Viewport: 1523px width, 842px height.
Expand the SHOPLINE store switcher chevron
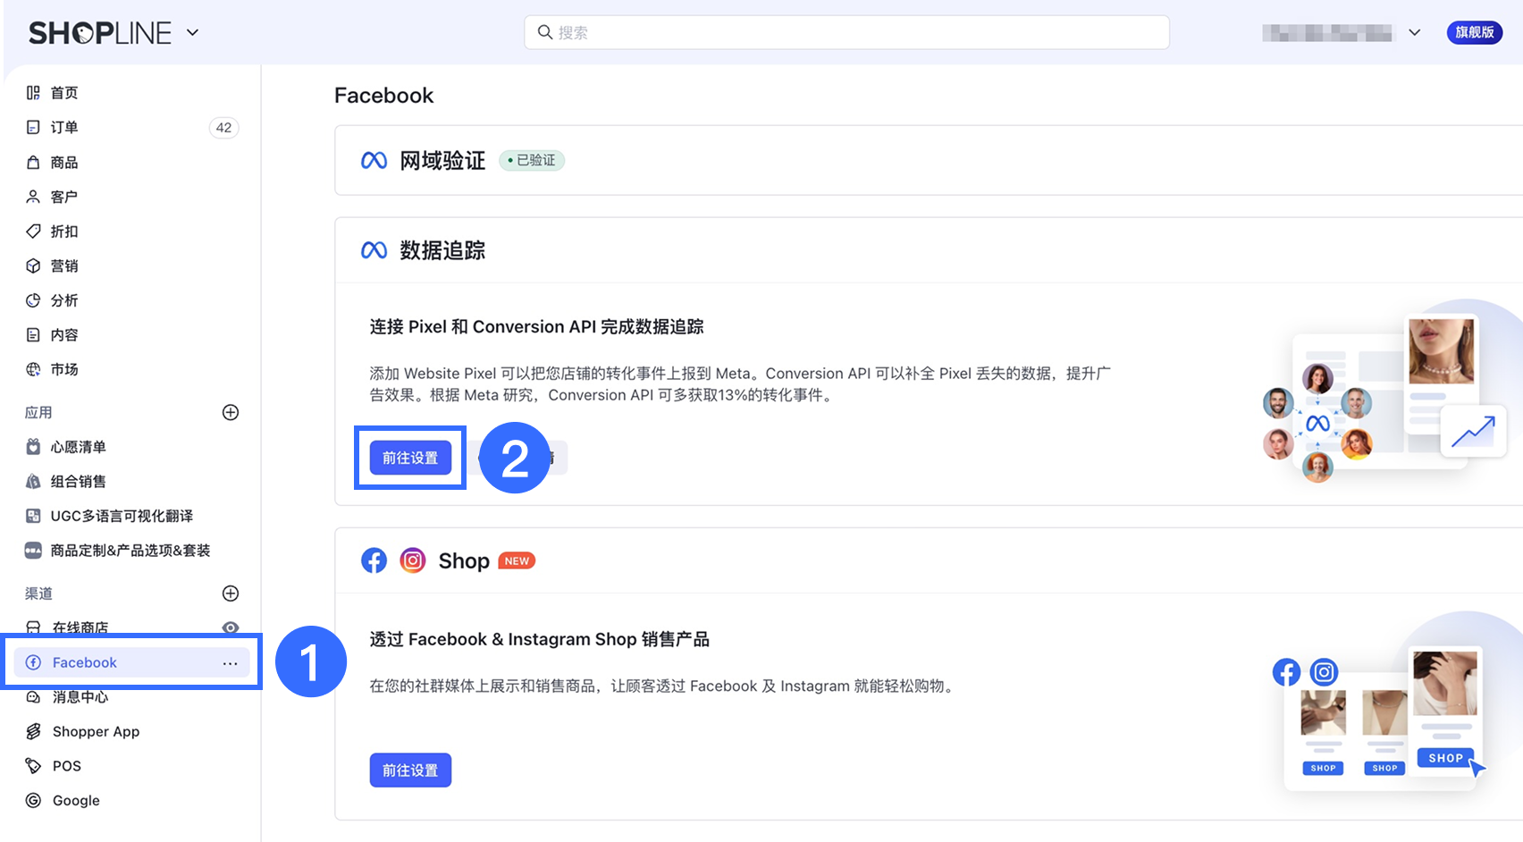point(192,33)
